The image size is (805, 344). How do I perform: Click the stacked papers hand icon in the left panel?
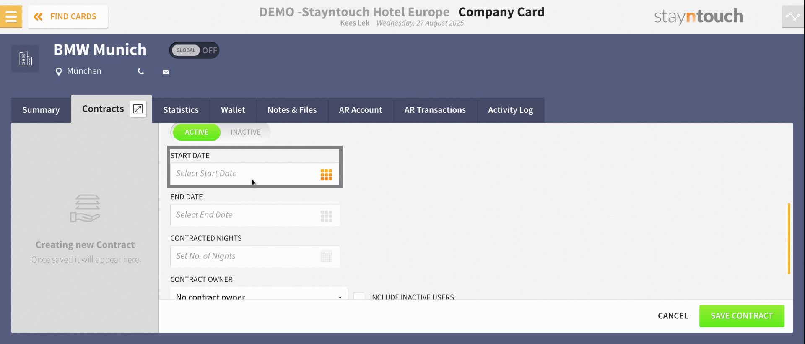[x=85, y=208]
